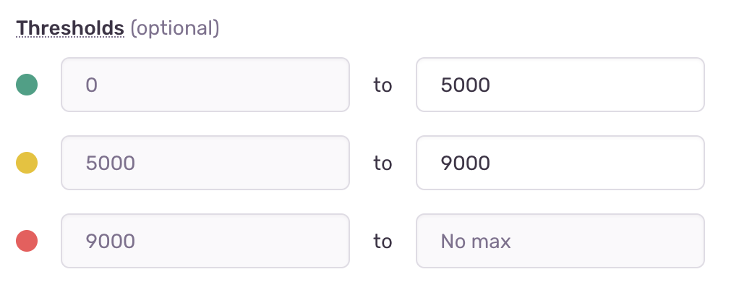Focus the red row minimum field showing 9000
Viewport: 739px width, 298px height.
pos(205,241)
